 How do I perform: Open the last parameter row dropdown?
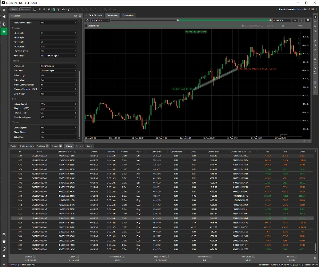click(x=58, y=137)
